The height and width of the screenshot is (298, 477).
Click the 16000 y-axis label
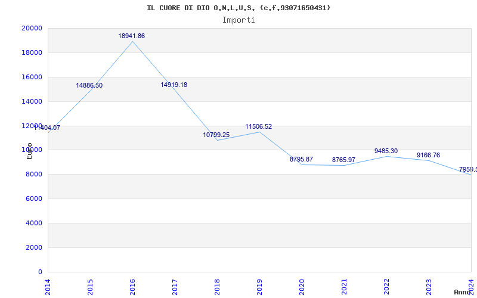click(32, 77)
